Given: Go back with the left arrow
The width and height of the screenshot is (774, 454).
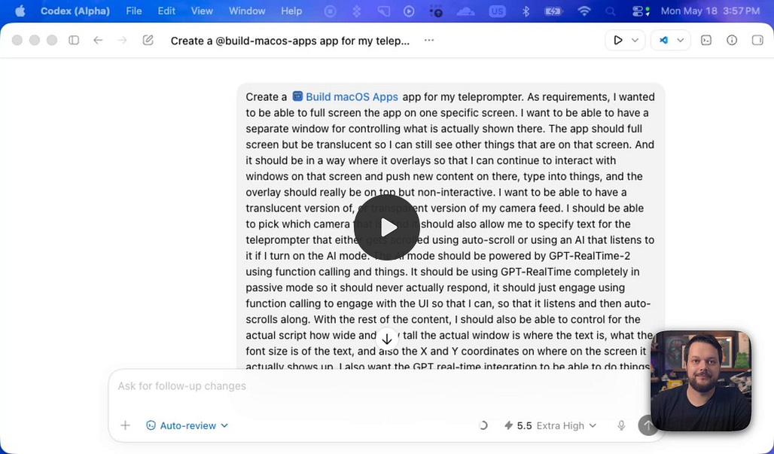Looking at the screenshot, I should click(x=98, y=41).
